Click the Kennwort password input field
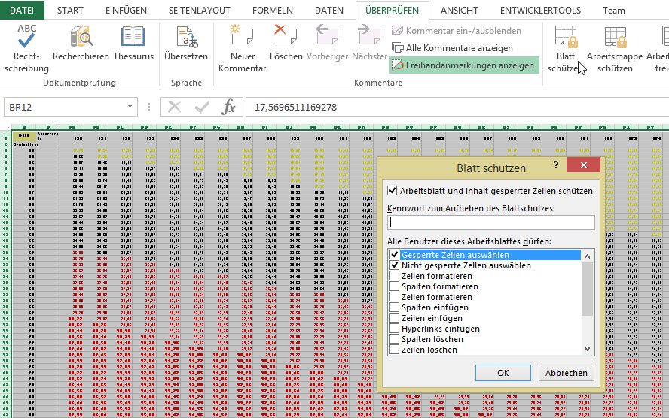The width and height of the screenshot is (669, 418). pyautogui.click(x=490, y=223)
